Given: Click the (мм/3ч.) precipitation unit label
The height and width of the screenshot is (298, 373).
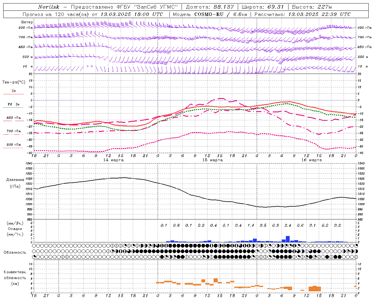Looking at the screenshot, I should coord(15,223).
